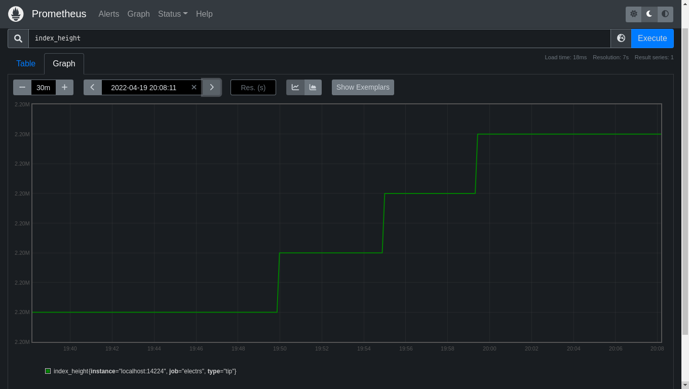
Task: Click the index_height legend label
Action: coord(145,371)
